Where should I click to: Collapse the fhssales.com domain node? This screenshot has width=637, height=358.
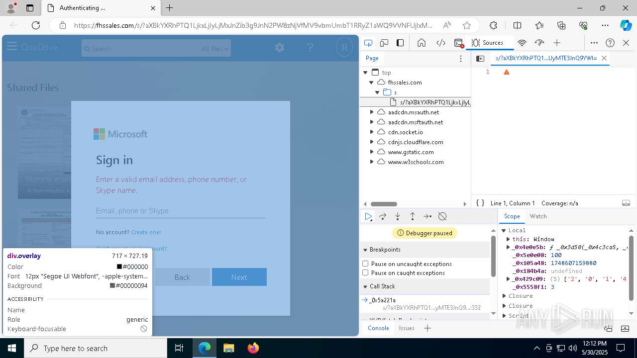[371, 83]
